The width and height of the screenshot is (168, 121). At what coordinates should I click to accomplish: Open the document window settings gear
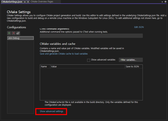(165, 2)
